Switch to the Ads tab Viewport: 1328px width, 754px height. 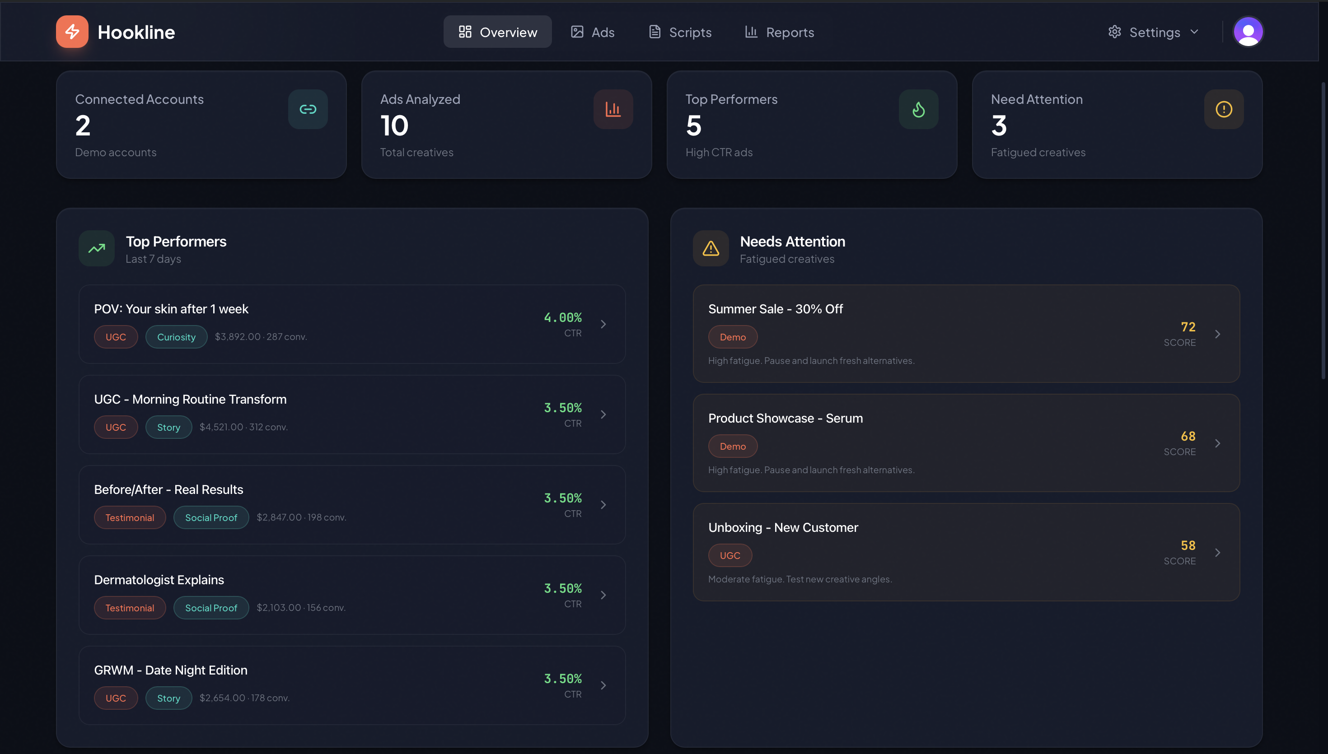(593, 32)
